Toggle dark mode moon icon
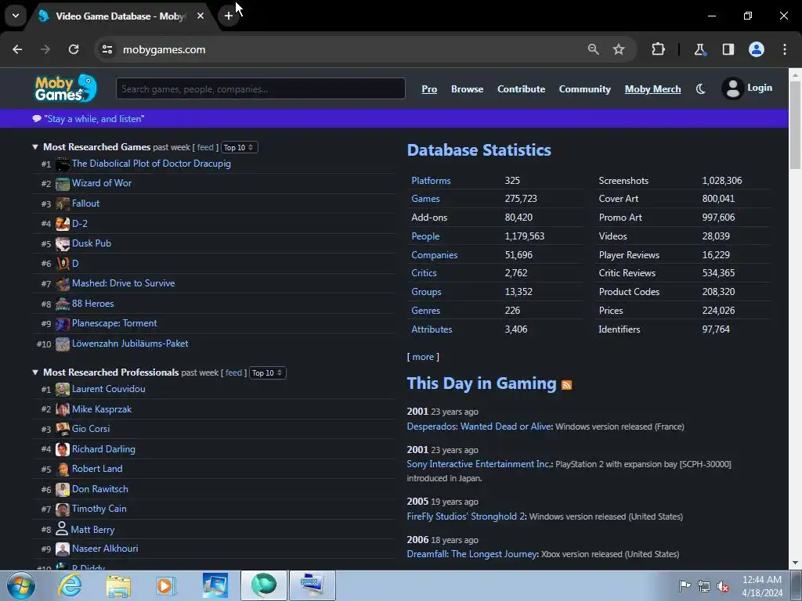 [x=701, y=89]
